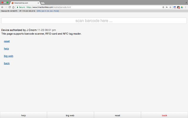Screen dimensions: 188x118
Task: Click the browser forward arrow
Action: pyautogui.click(x=6, y=7)
